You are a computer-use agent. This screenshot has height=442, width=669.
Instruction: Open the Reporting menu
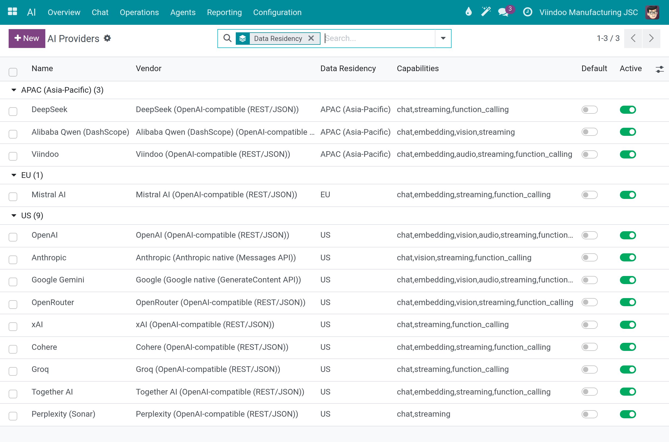tap(224, 12)
